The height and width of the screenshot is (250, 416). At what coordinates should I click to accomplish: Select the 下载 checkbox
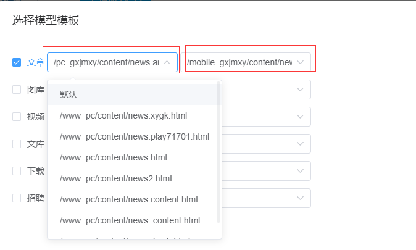click(x=17, y=171)
